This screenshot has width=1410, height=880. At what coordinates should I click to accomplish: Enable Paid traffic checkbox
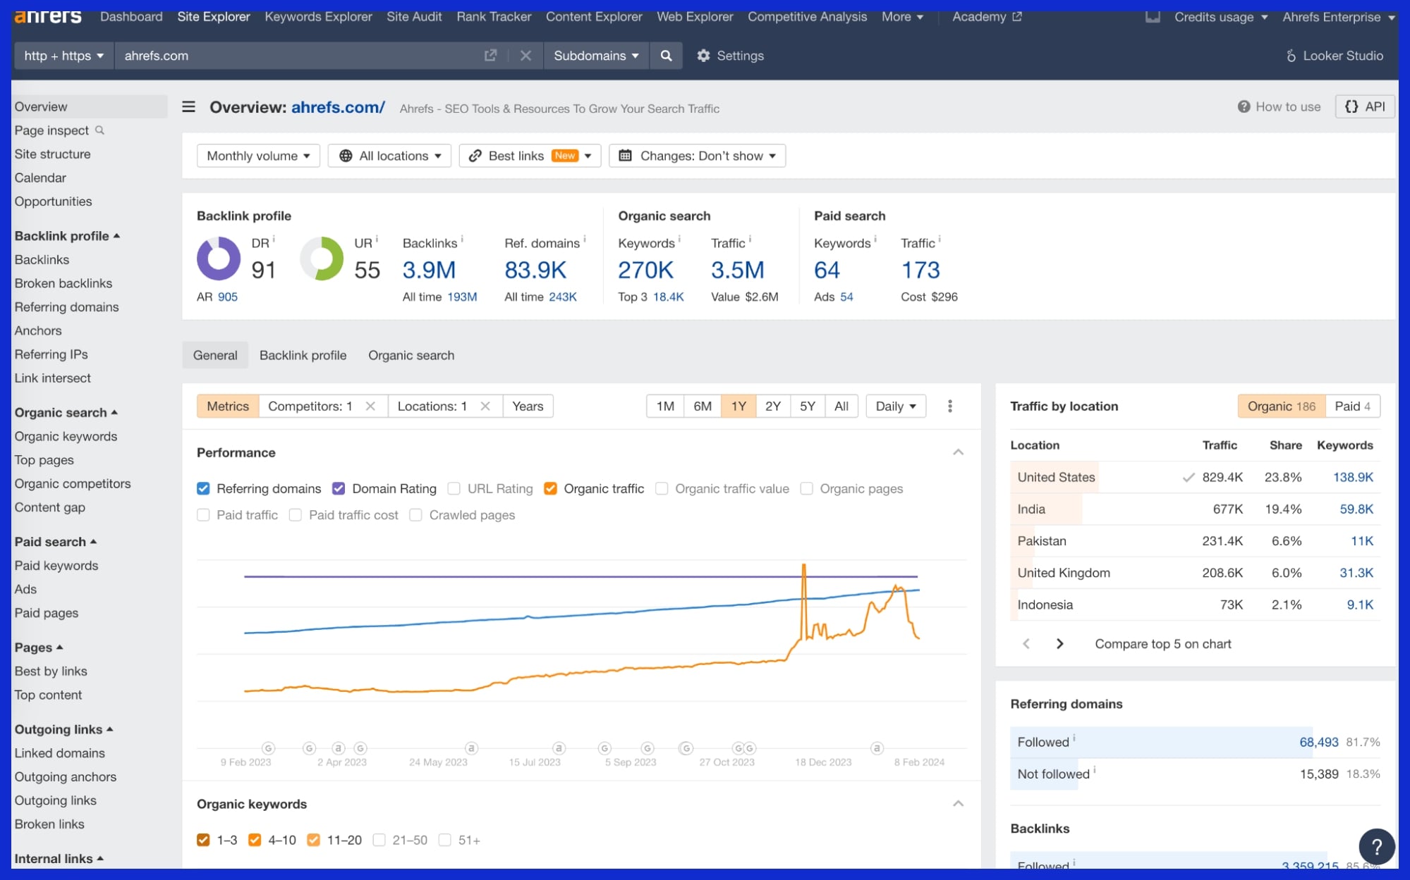coord(203,515)
